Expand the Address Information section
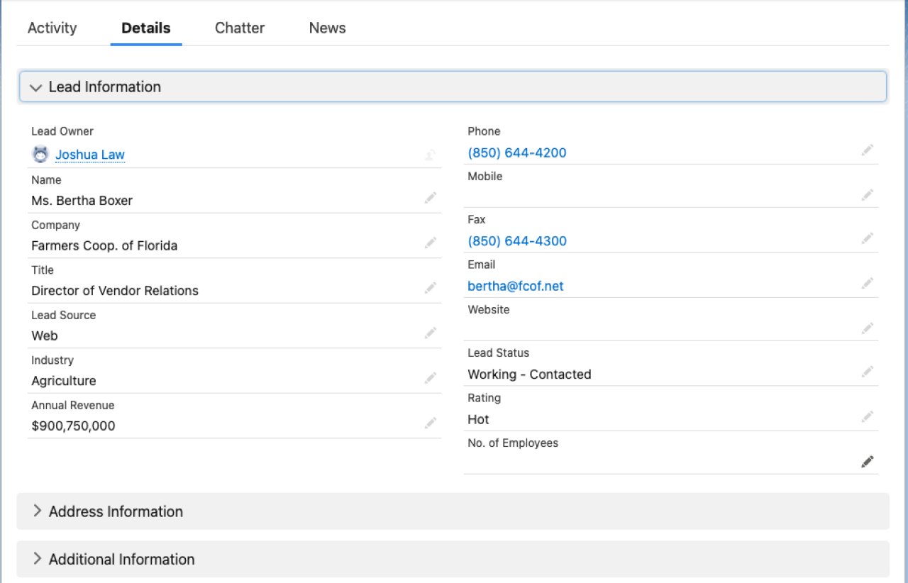 click(453, 511)
